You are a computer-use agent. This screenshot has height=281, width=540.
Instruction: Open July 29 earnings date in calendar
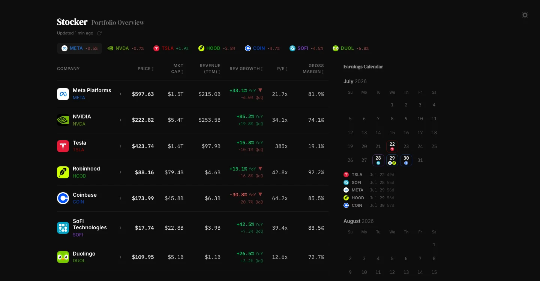tap(392, 160)
